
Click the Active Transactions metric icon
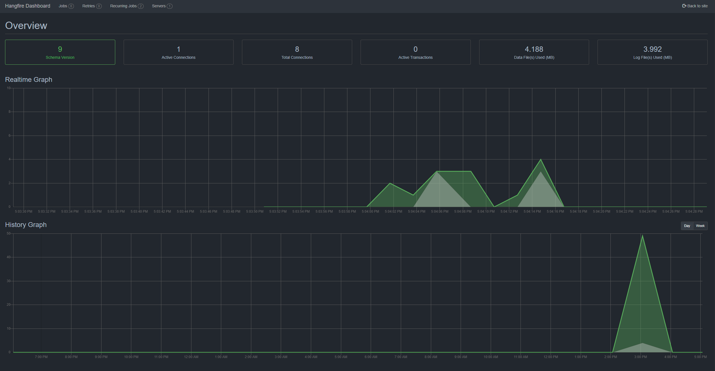click(415, 52)
